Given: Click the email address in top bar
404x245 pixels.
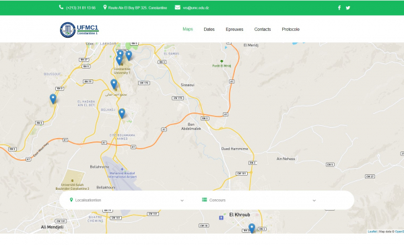Looking at the screenshot, I should pyautogui.click(x=196, y=7).
